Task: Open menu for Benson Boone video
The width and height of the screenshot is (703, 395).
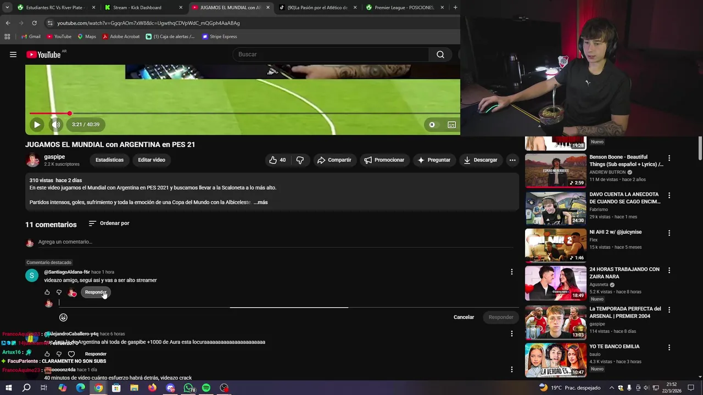Action: click(669, 158)
